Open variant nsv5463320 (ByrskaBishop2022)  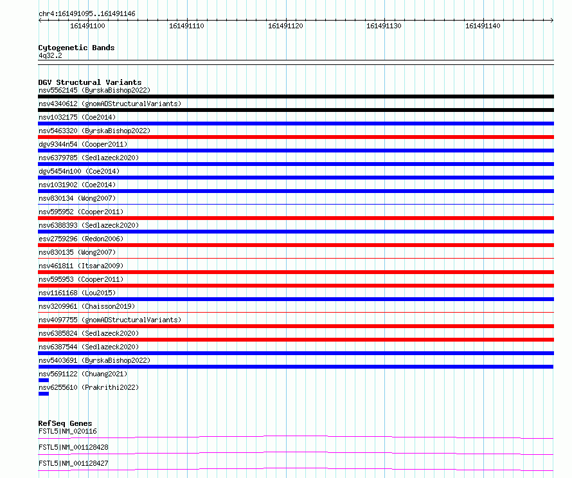tap(94, 131)
